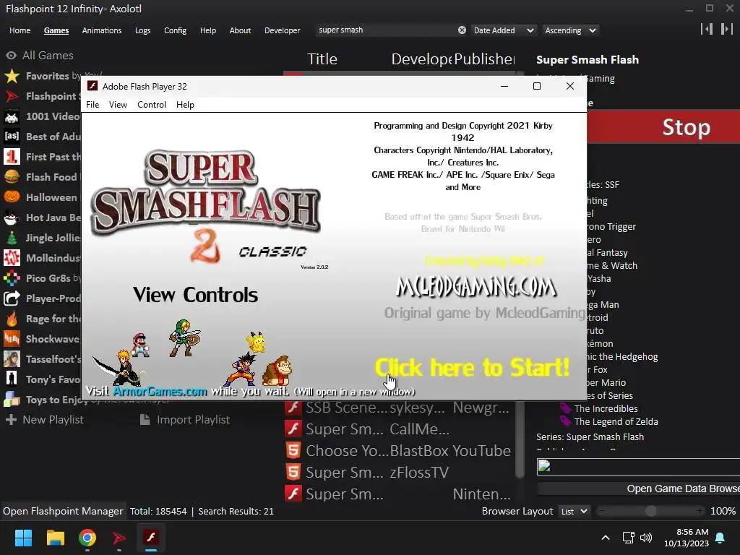Click the Best of Adult Swim [as] icon

(x=12, y=137)
